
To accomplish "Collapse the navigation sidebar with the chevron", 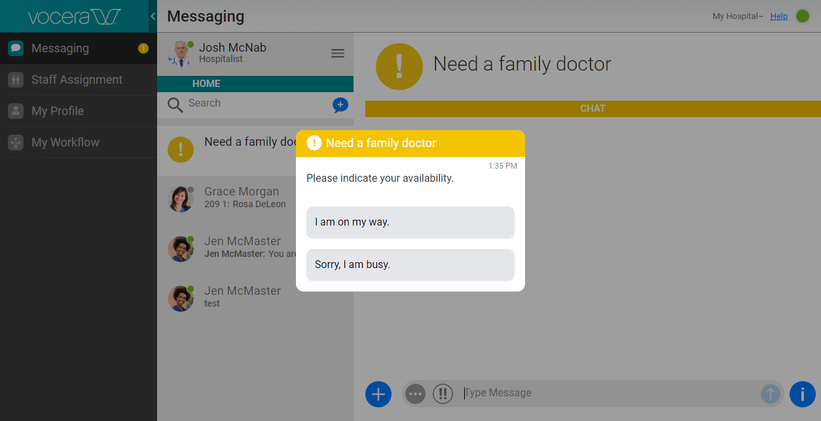I will (x=153, y=16).
